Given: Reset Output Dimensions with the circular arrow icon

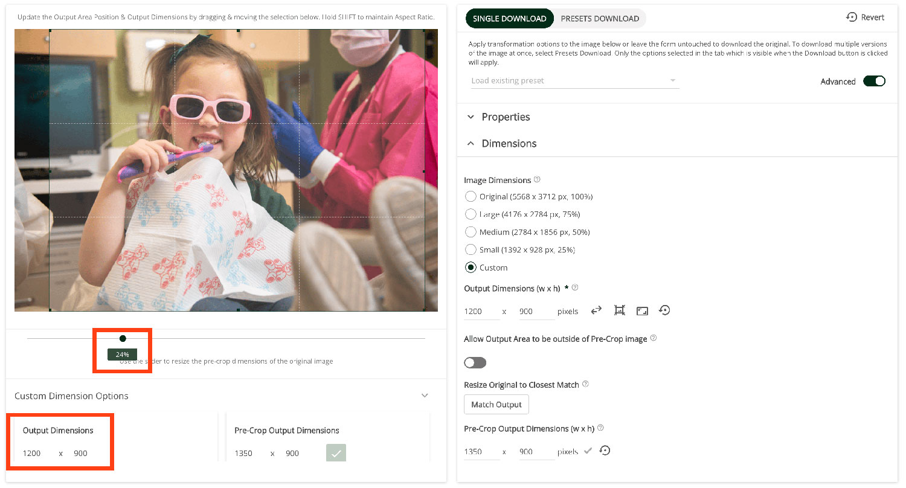Looking at the screenshot, I should [x=664, y=310].
